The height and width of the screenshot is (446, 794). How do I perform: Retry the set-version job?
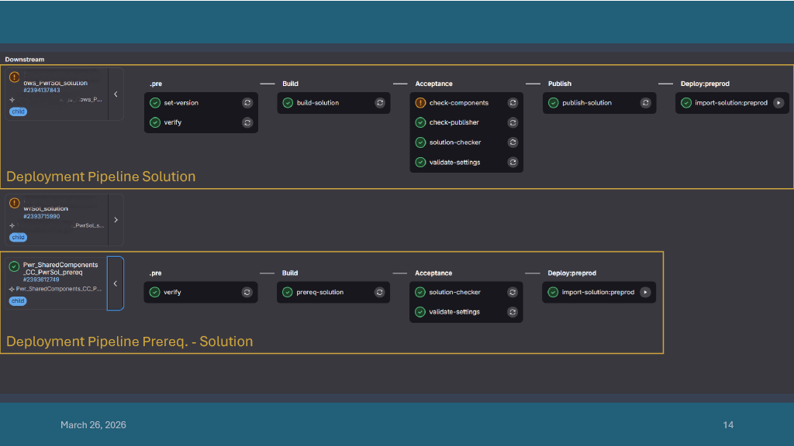tap(247, 102)
